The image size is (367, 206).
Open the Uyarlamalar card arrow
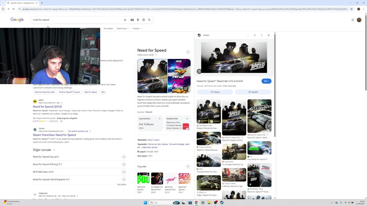pyautogui.click(x=160, y=118)
